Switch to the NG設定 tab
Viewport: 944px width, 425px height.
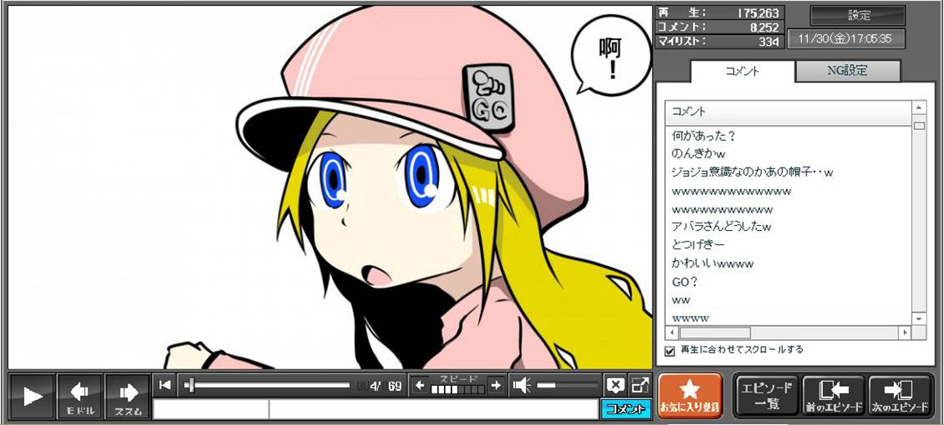tap(847, 71)
